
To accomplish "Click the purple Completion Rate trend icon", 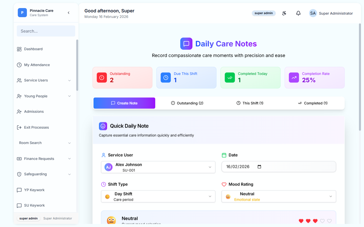I will (x=294, y=78).
